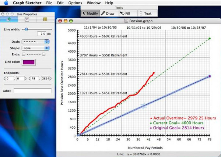
Task: Click the Label text field
Action: pyautogui.click(x=32, y=91)
